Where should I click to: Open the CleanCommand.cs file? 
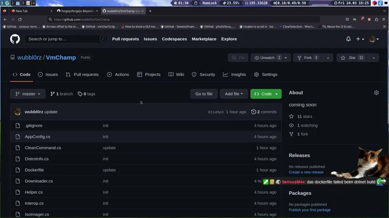(x=43, y=147)
